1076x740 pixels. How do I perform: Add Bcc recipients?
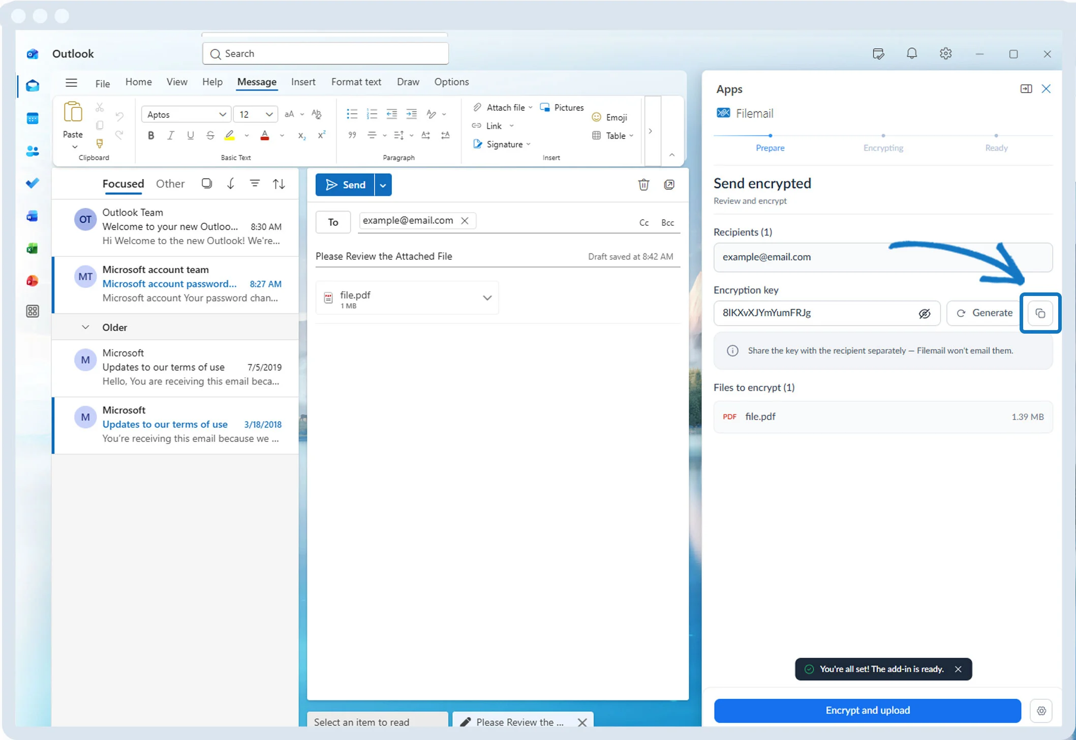(667, 223)
